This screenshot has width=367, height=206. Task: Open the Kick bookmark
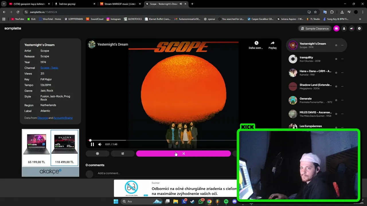coord(31,19)
